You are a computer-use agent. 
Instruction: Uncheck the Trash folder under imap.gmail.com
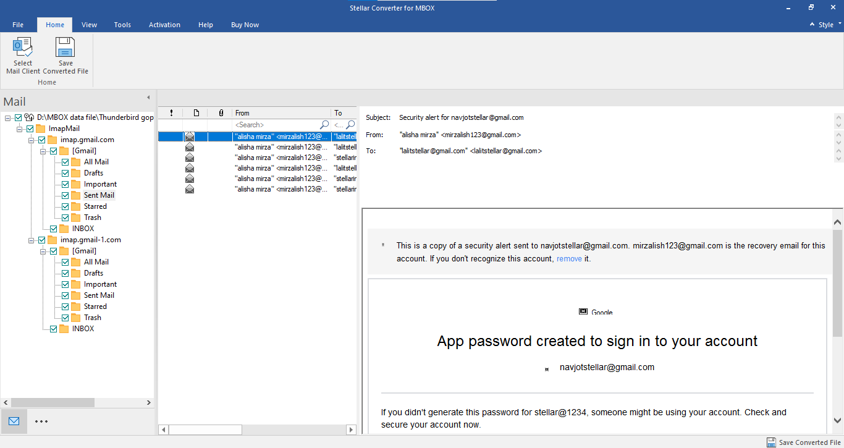pos(64,217)
